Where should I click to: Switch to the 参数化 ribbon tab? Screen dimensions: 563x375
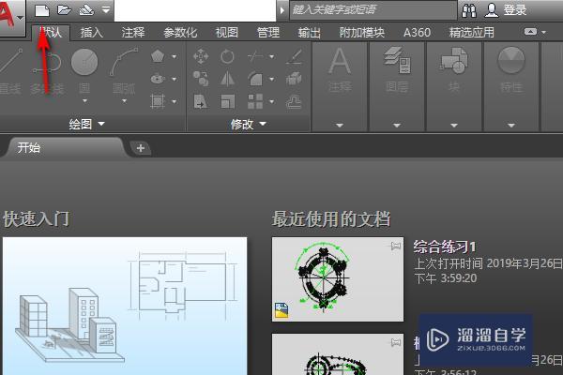pyautogui.click(x=180, y=33)
